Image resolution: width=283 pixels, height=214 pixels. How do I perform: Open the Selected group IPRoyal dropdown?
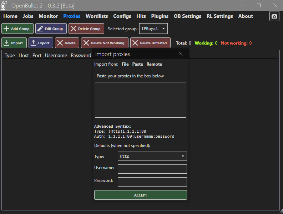[x=153, y=29]
